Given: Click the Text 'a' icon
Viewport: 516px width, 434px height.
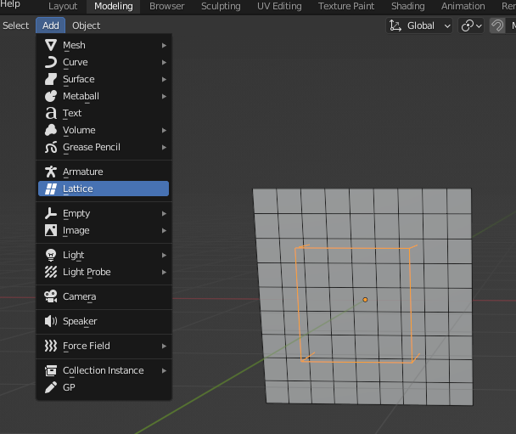Looking at the screenshot, I should click(x=51, y=113).
